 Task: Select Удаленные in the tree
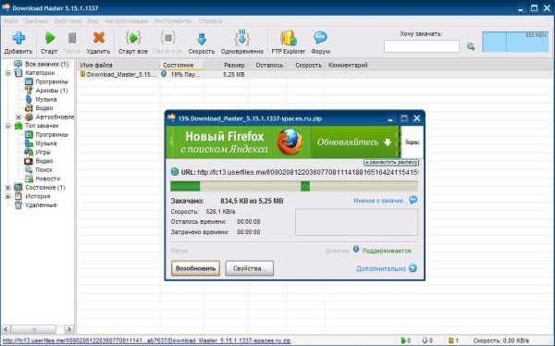(41, 205)
